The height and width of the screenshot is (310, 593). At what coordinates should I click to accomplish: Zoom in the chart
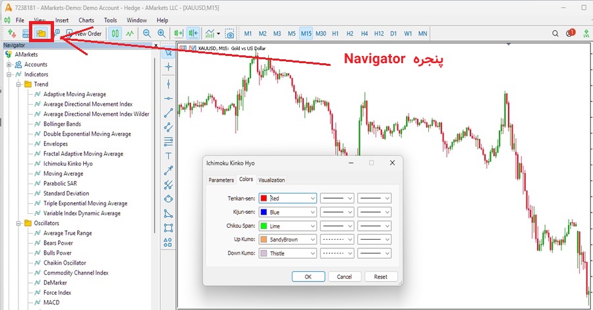pos(161,34)
